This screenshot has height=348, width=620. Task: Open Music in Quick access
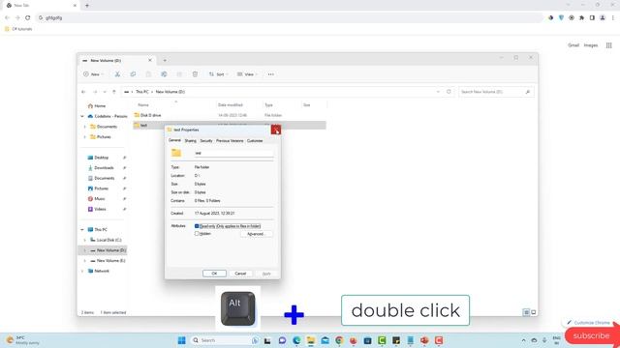[99, 199]
